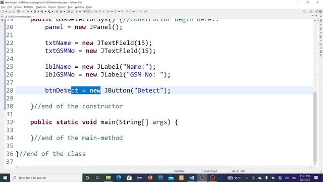Viewport: 323px width, 182px height.
Task: Click 'txtName = new JTextField(15);' line
Action: point(98,43)
